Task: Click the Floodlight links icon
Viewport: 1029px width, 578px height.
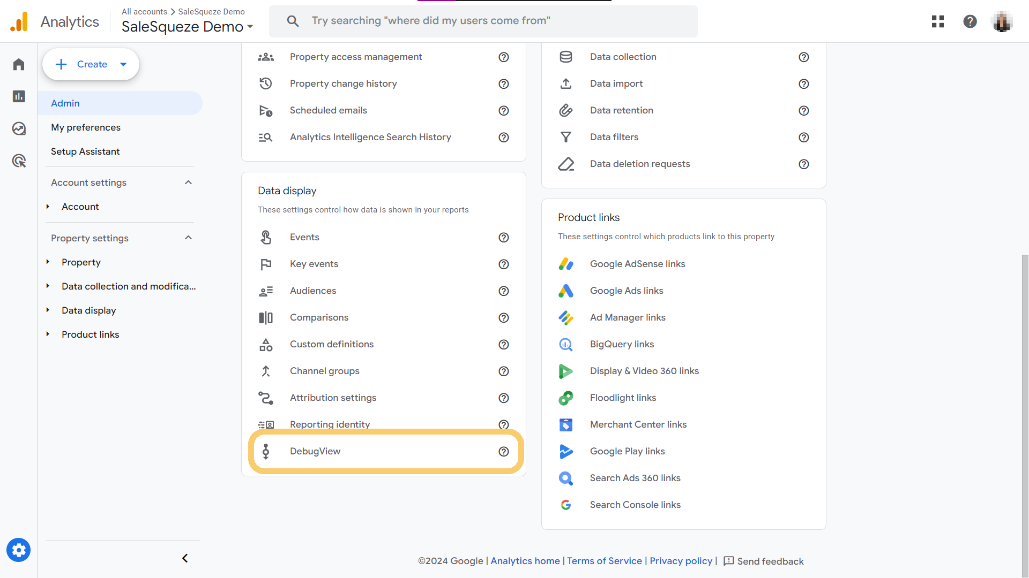Action: [566, 398]
